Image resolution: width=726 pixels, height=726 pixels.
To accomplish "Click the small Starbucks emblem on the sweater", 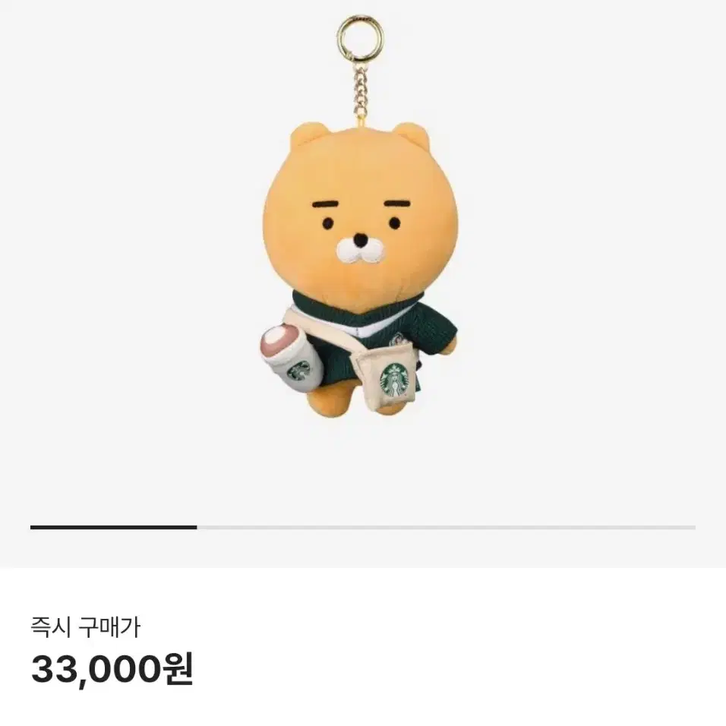I will [x=396, y=341].
